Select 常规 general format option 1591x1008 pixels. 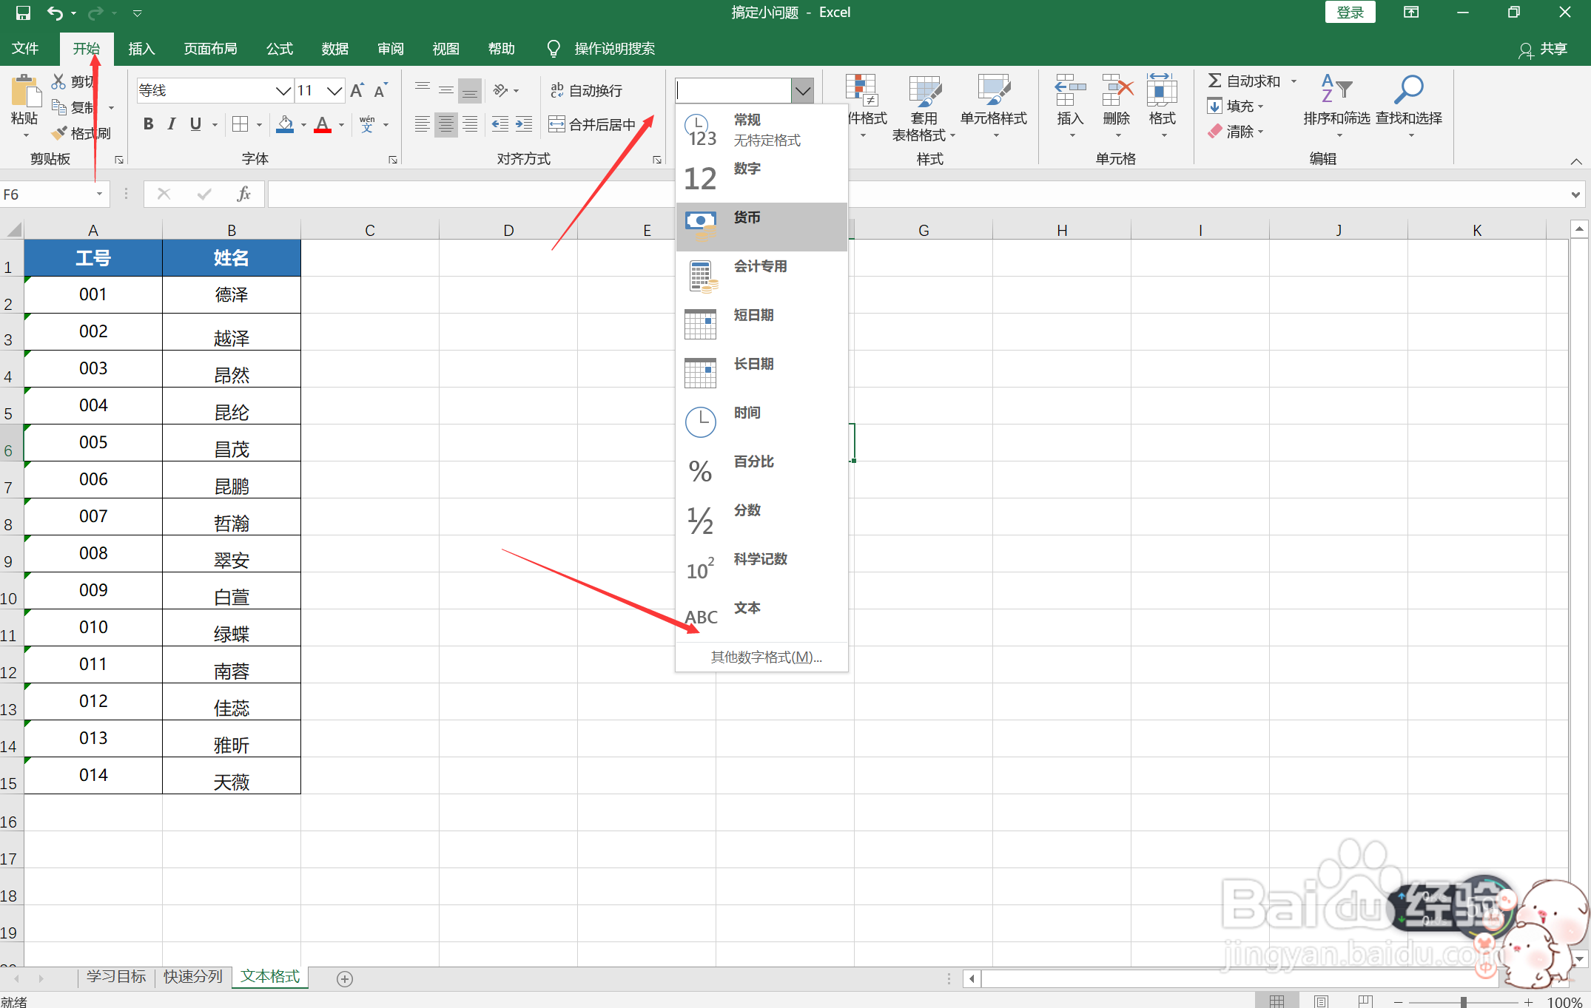tap(761, 129)
